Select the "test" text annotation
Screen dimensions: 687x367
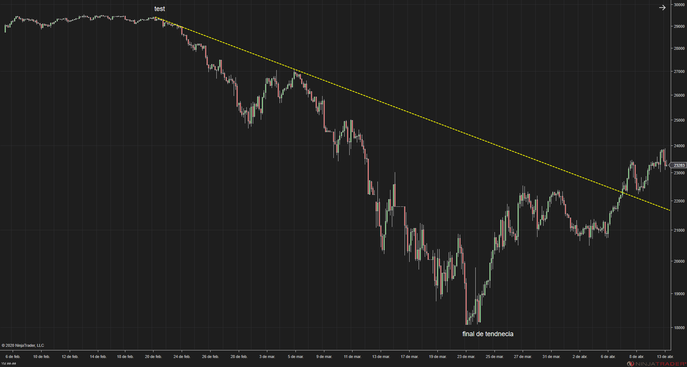(x=159, y=9)
